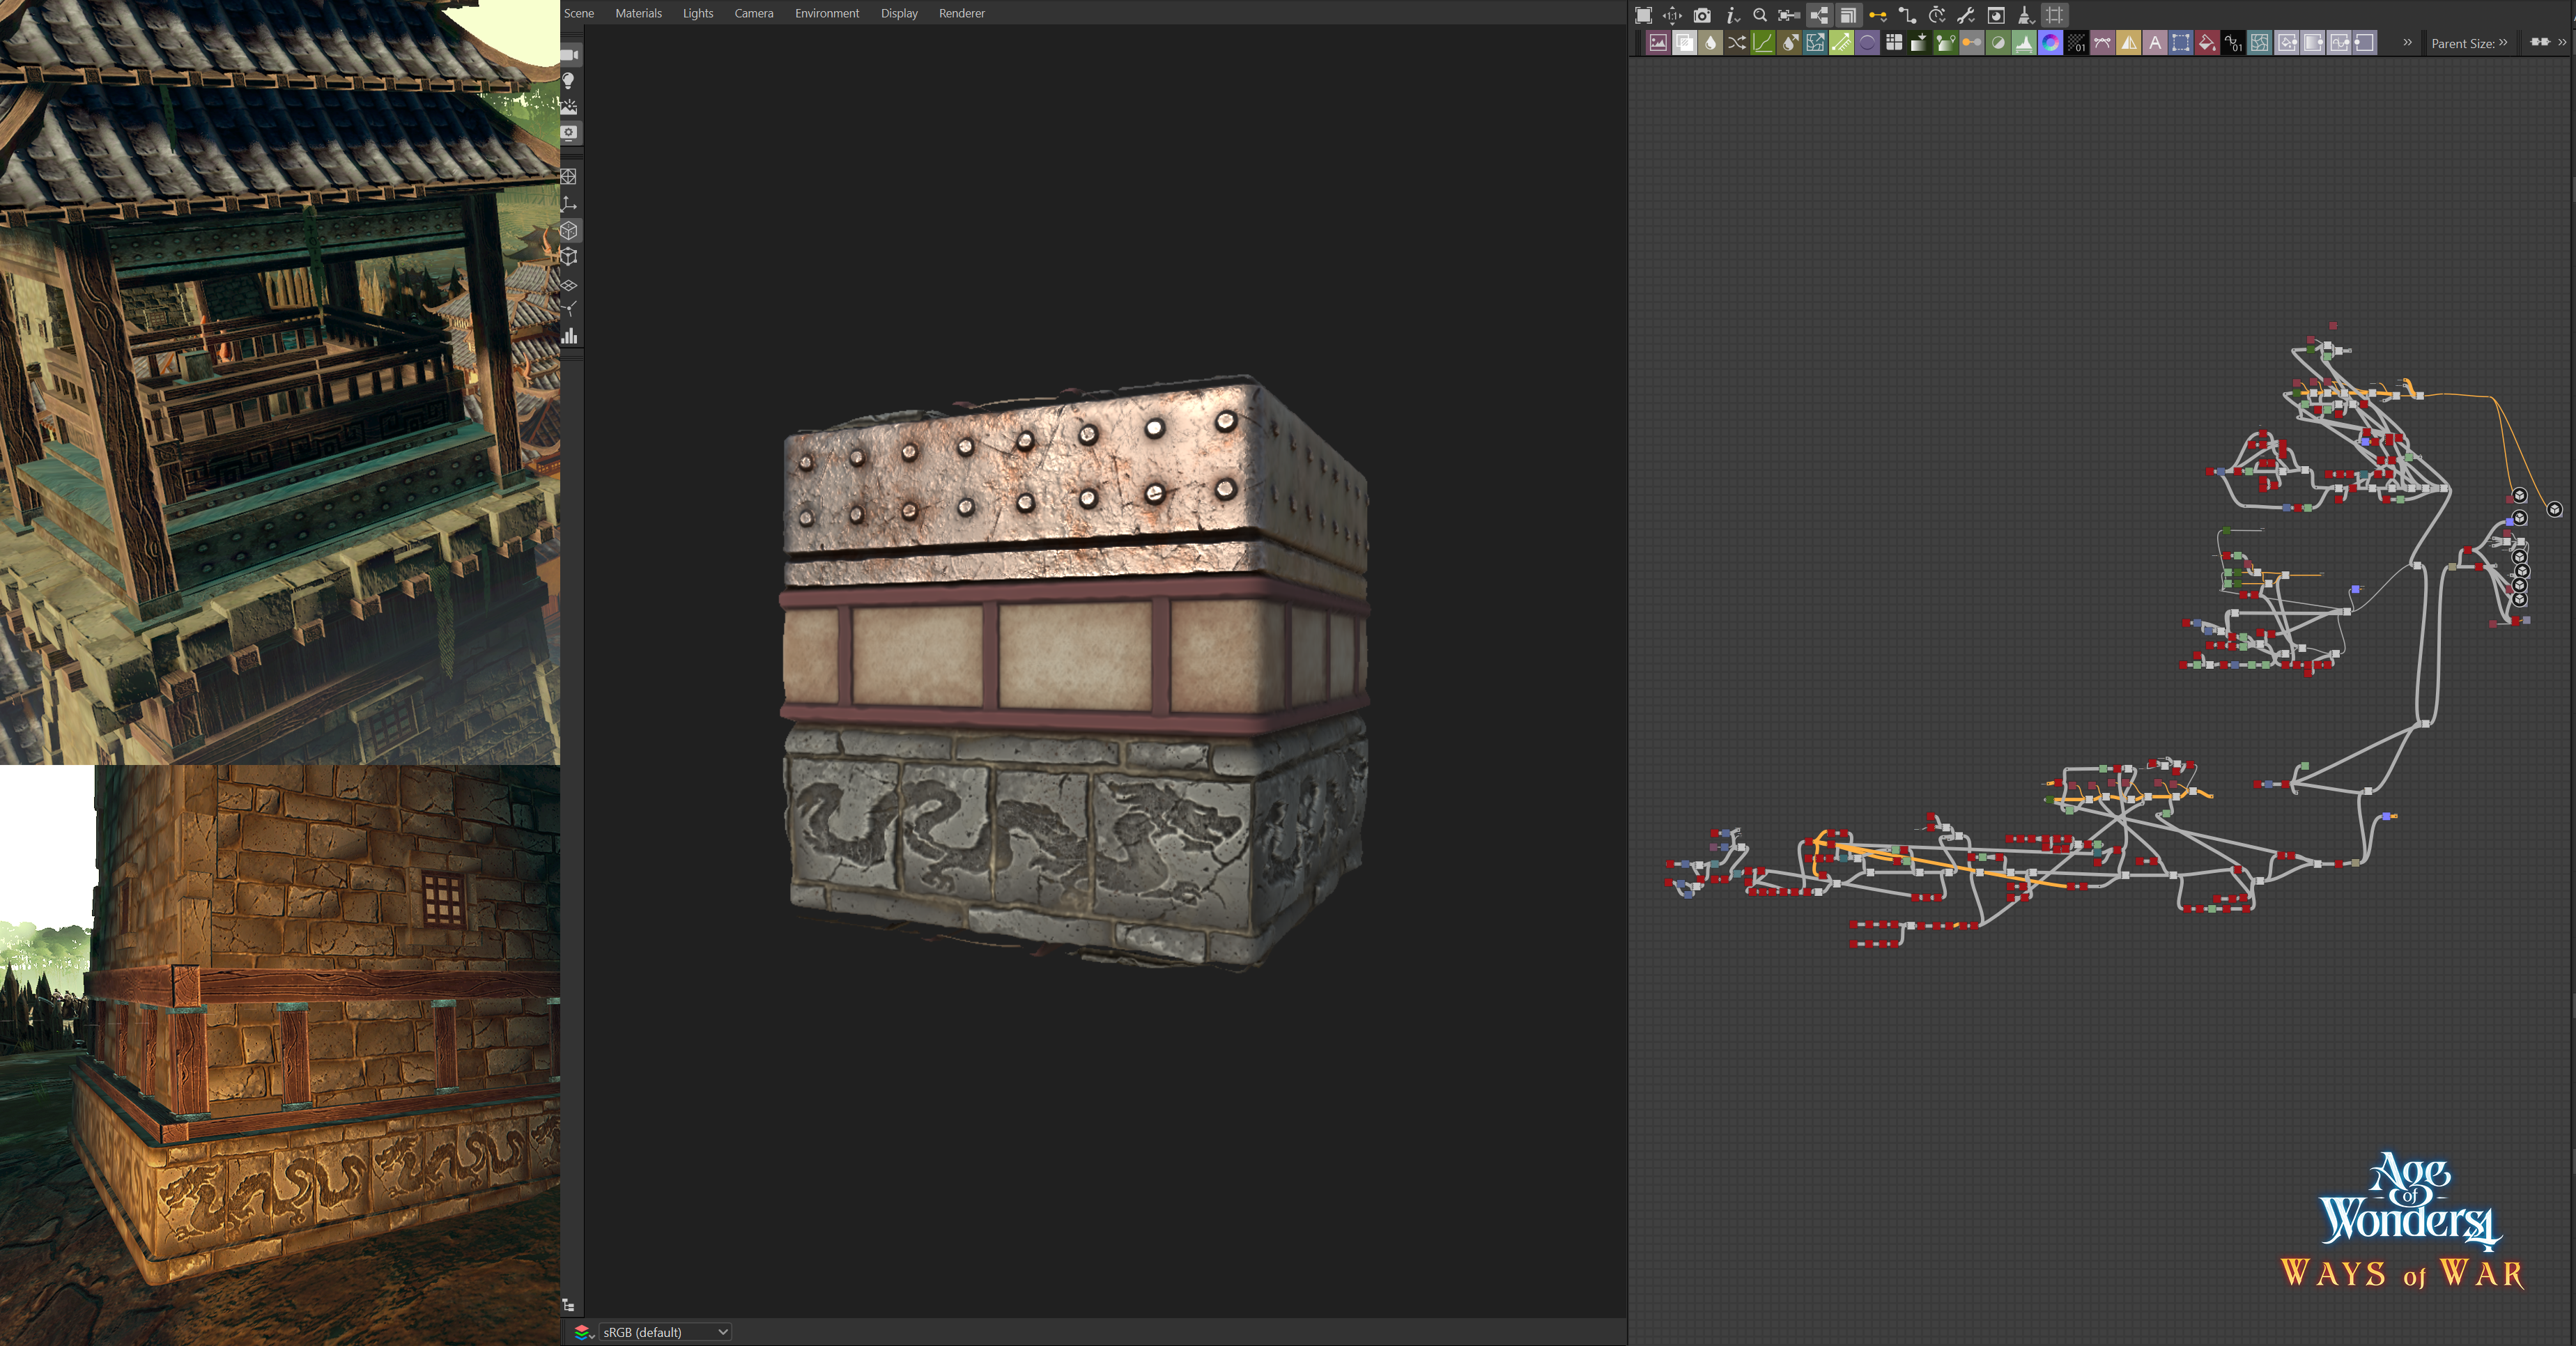This screenshot has width=2576, height=1346.
Task: Toggle wireframe display in 3D view sidebar
Action: coord(569,177)
